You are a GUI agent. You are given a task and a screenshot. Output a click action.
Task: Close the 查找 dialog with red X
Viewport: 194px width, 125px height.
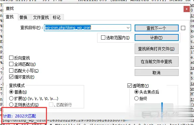[187, 9]
